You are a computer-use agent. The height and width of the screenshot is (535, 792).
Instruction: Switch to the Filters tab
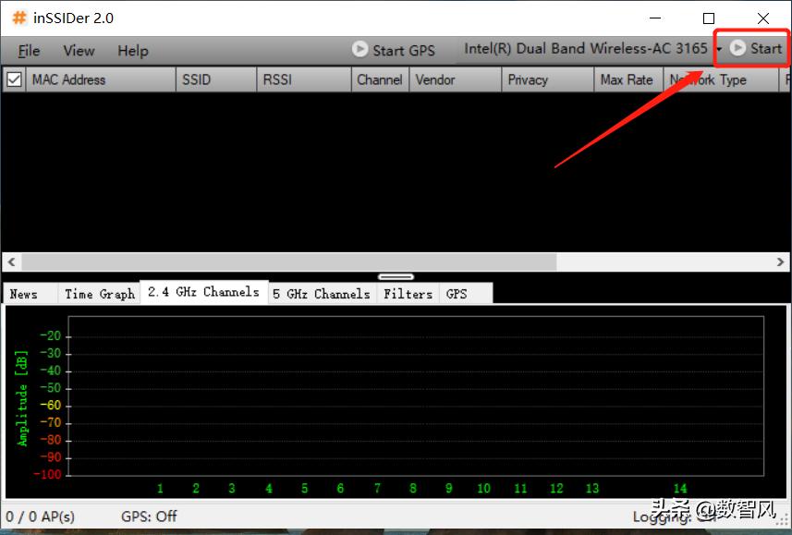coord(408,294)
